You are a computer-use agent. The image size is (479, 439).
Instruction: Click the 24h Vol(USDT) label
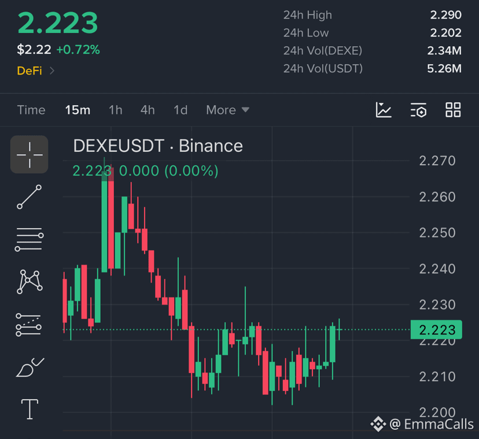323,69
